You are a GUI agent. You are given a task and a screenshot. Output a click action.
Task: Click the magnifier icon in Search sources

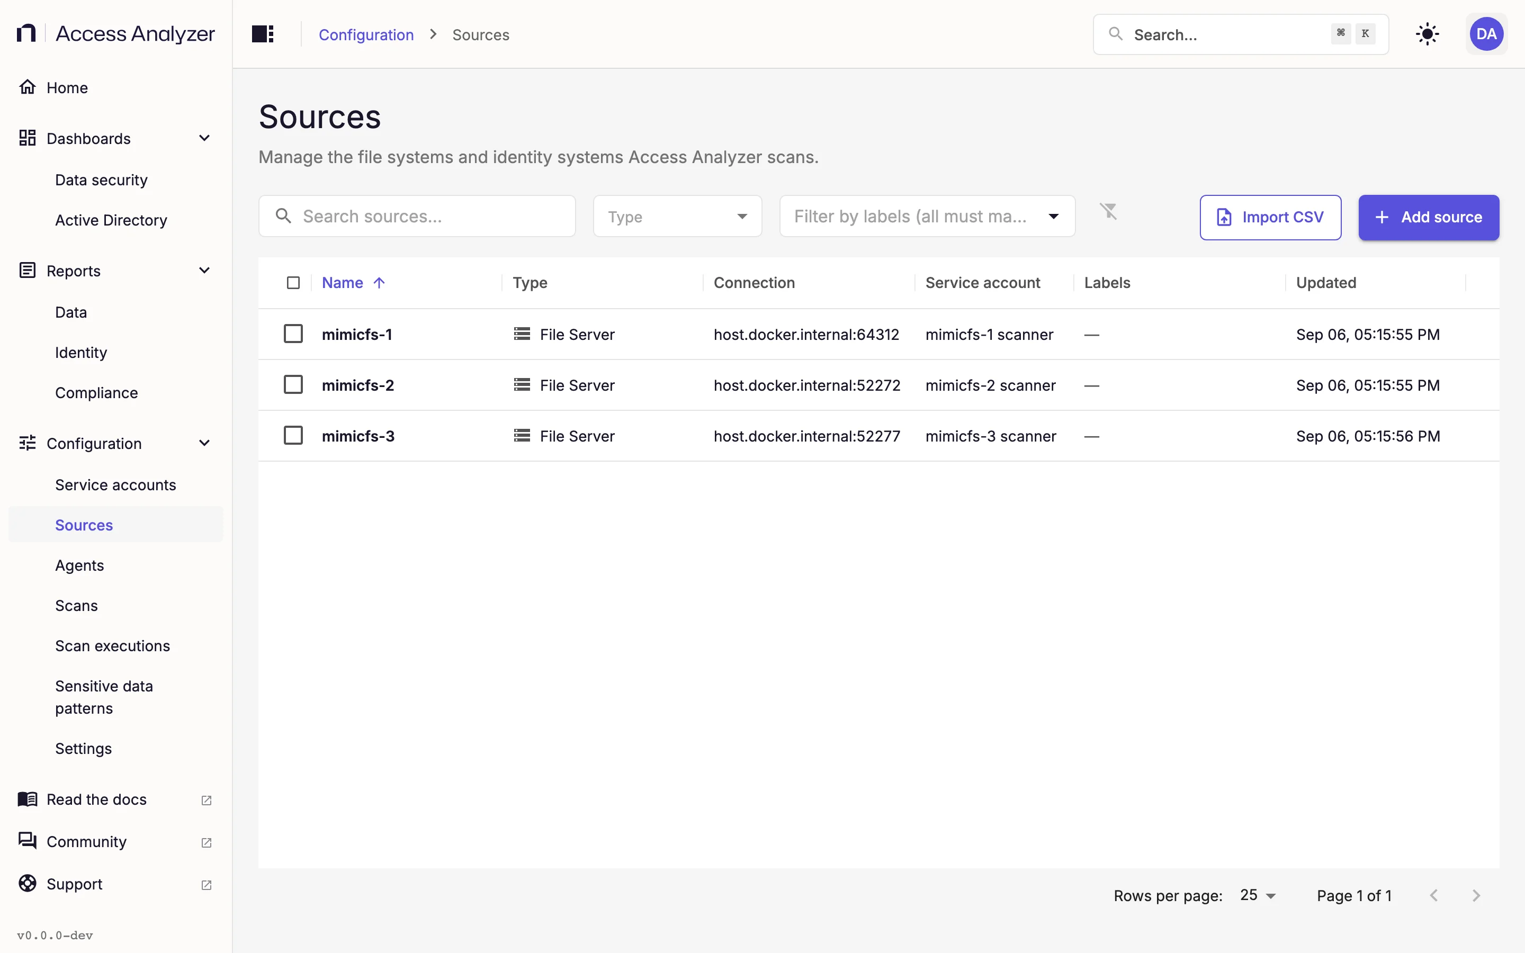click(x=284, y=216)
